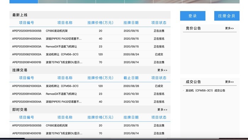Click price 120 in 挂牌交易 list
The image size is (248, 140).
coord(100,86)
